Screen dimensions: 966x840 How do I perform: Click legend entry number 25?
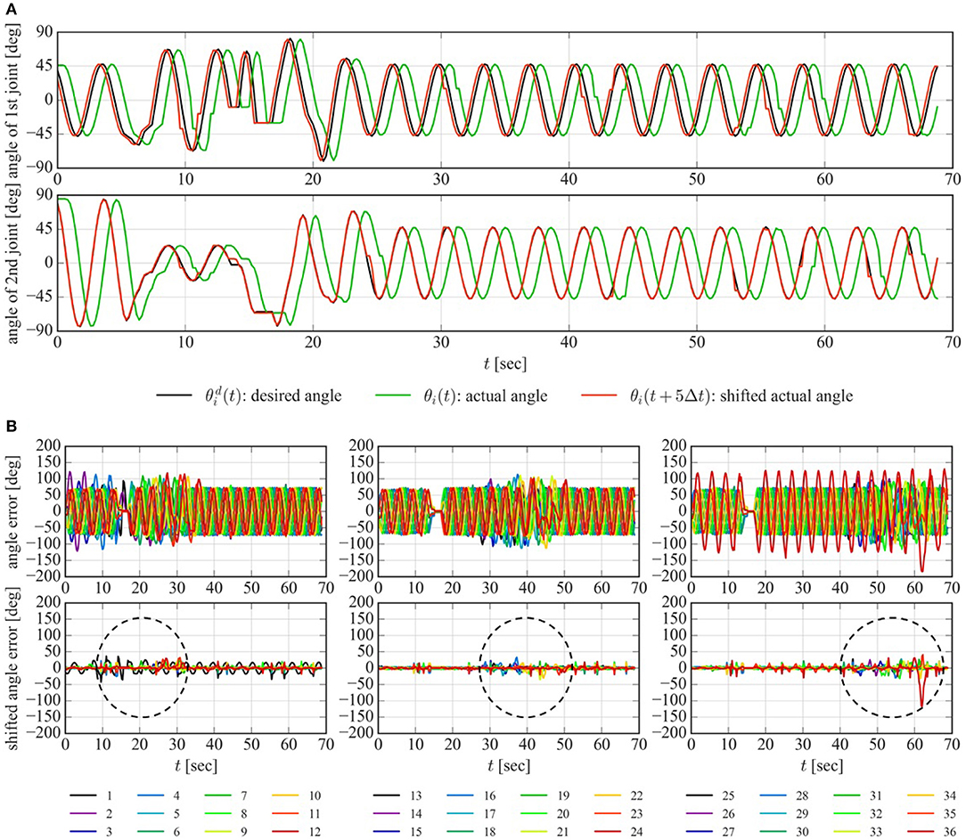tap(728, 795)
